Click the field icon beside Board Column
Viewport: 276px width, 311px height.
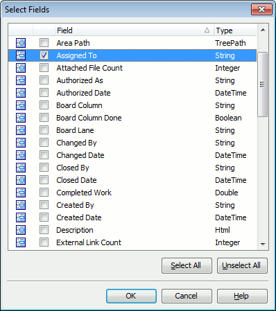[21, 105]
